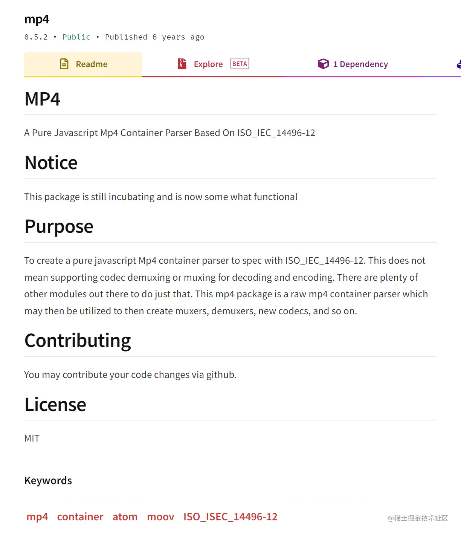Open the mp4 keyword link
The image size is (461, 535).
37,517
